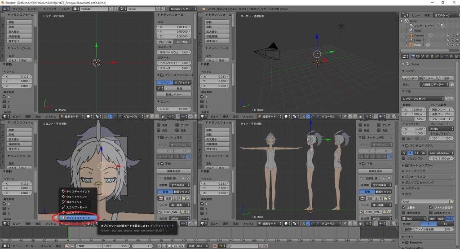Open the Modifiers wrench tab
The image size is (460, 249).
(442, 56)
